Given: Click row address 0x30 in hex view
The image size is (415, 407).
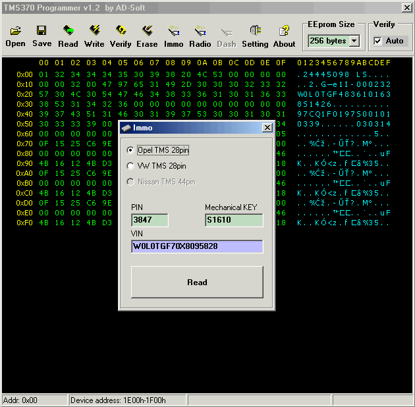Looking at the screenshot, I should point(24,104).
